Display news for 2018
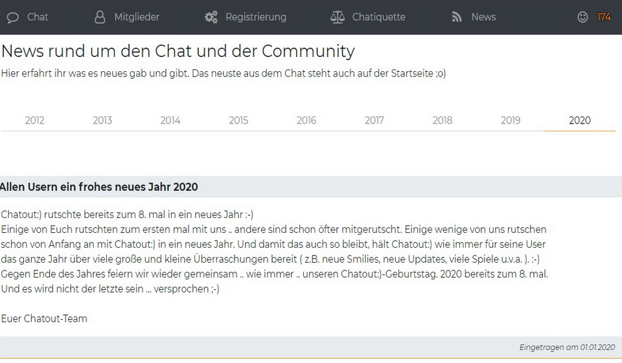 click(x=443, y=120)
